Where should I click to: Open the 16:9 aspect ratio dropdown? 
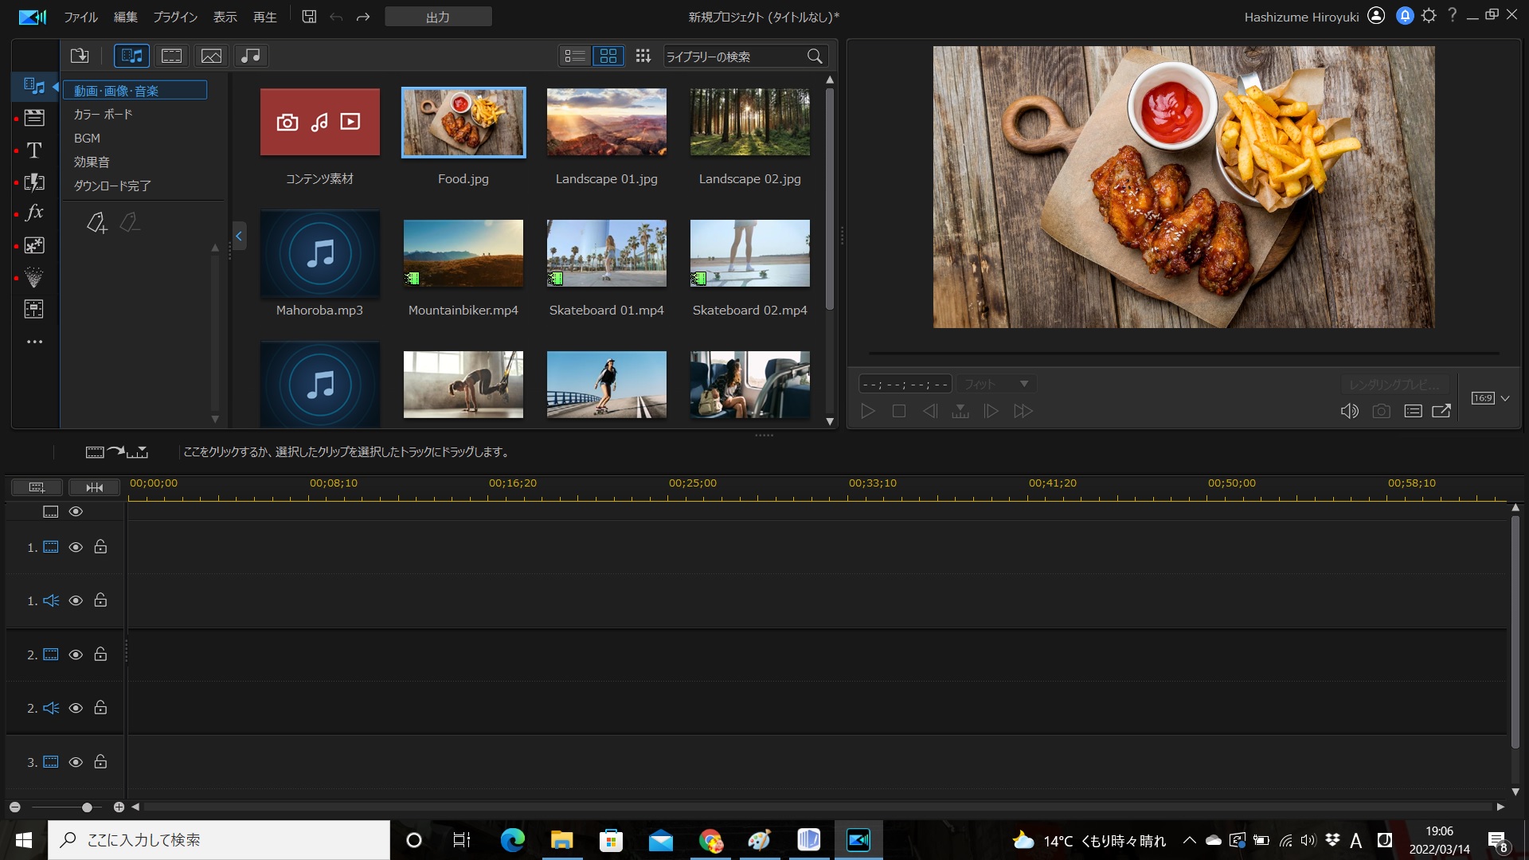click(x=1490, y=398)
